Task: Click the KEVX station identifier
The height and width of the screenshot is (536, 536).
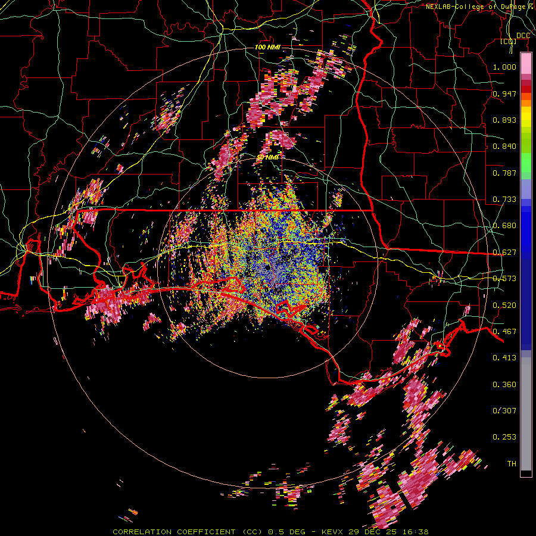Action: (334, 532)
